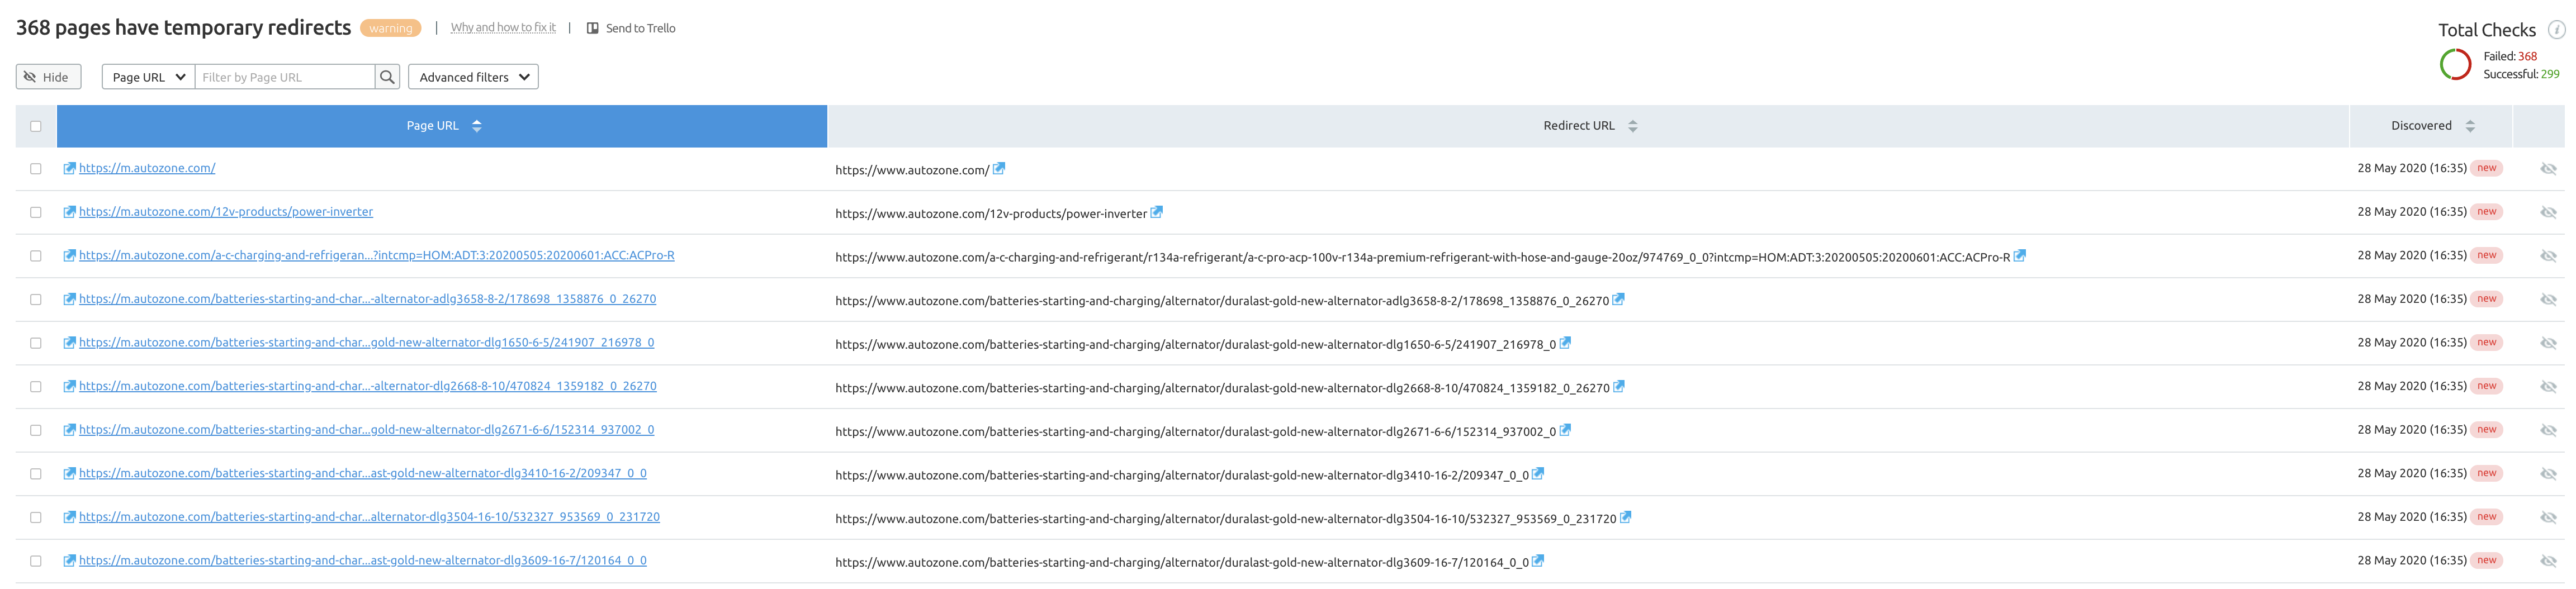Open external icon beside 12v-products/power-inverter page URL
Image resolution: width=2576 pixels, height=589 pixels.
click(x=70, y=212)
